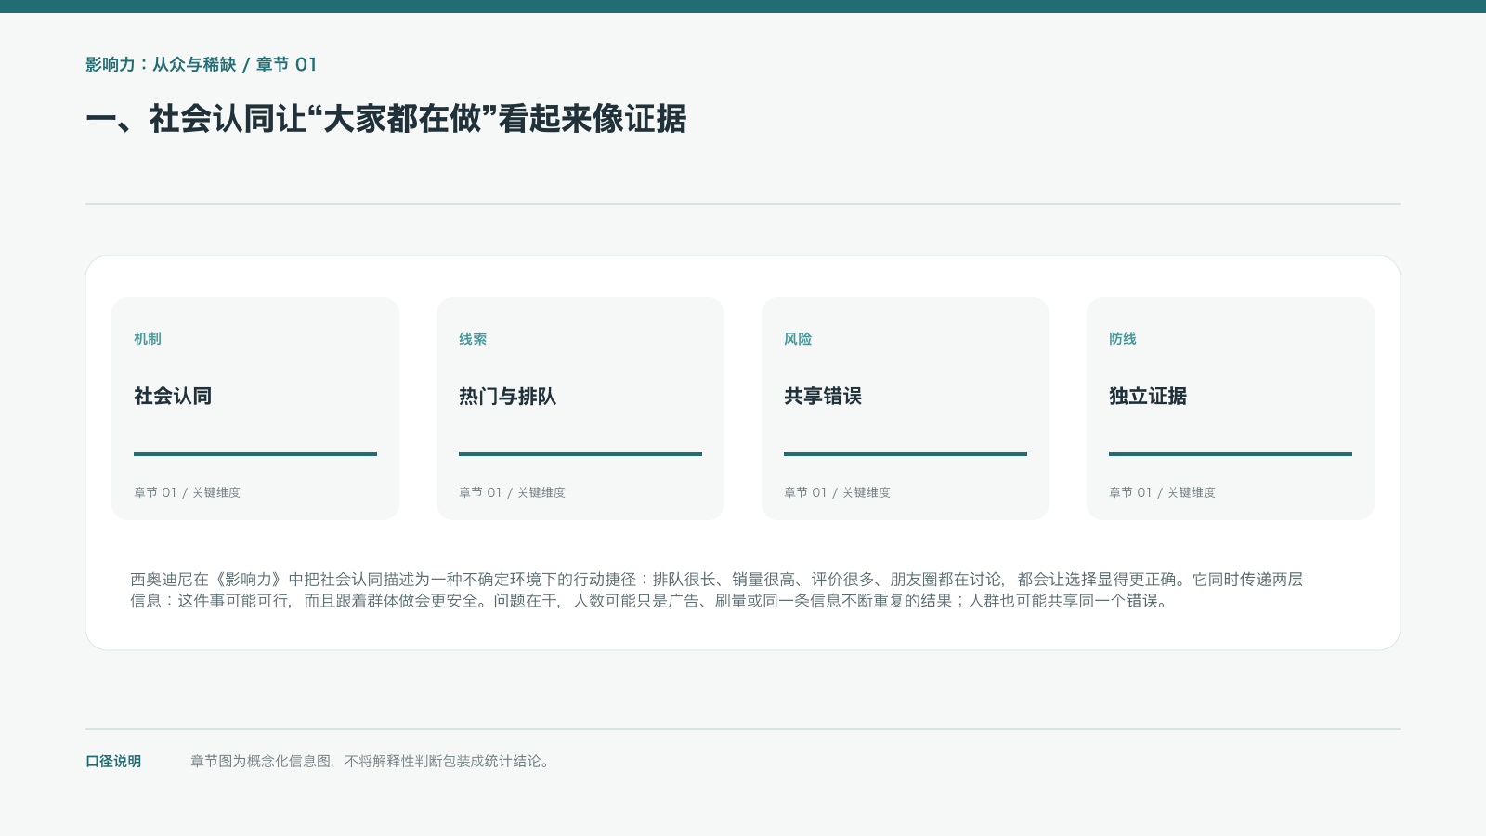Select the '机制' card label

tap(148, 339)
